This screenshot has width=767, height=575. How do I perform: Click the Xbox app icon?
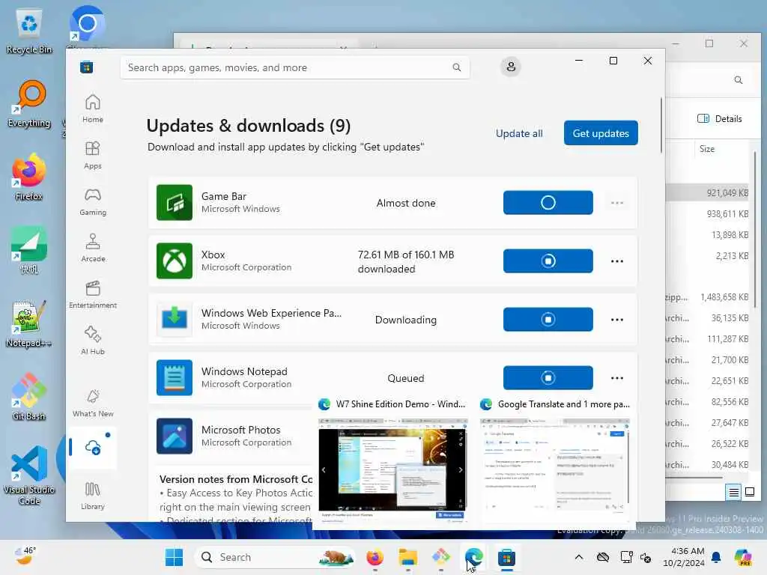pyautogui.click(x=175, y=261)
